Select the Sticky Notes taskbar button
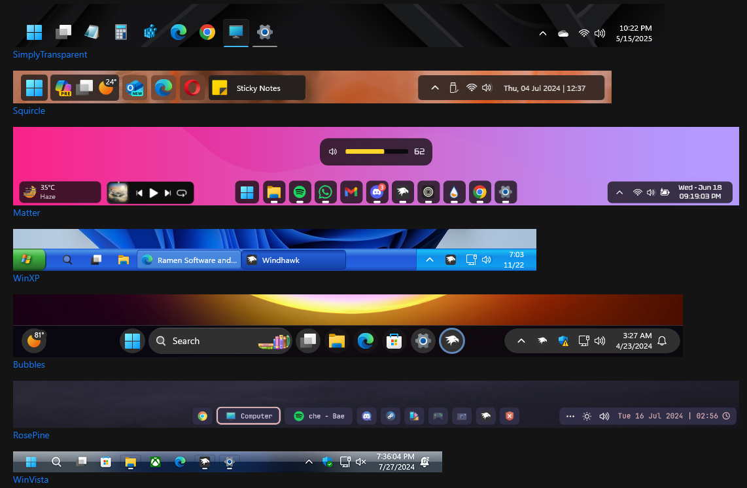The height and width of the screenshot is (488, 747). (x=257, y=88)
